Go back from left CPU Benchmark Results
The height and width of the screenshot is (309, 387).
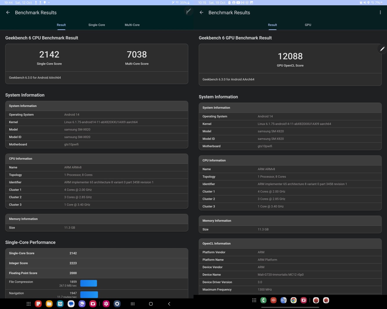(x=8, y=12)
